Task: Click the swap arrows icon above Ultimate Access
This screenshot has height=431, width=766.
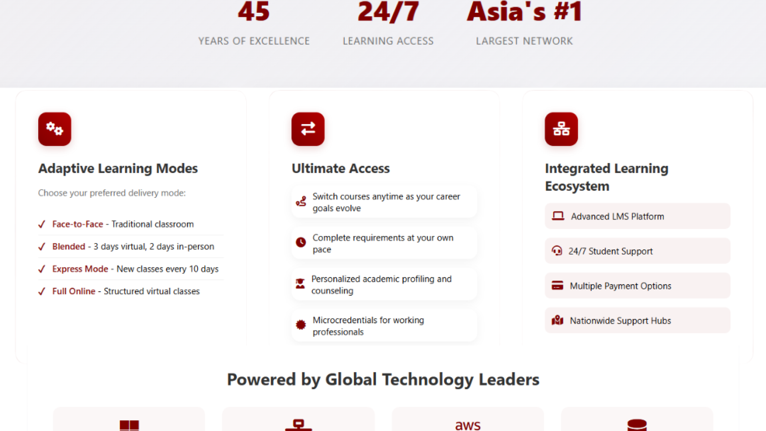Action: (308, 129)
